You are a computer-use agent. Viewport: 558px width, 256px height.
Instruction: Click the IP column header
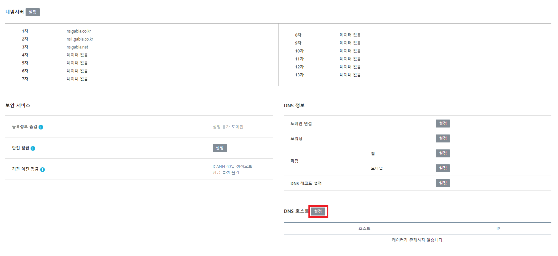point(498,228)
